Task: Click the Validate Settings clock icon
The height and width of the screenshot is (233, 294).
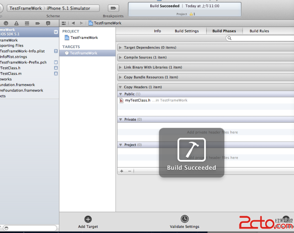Action: point(184,219)
